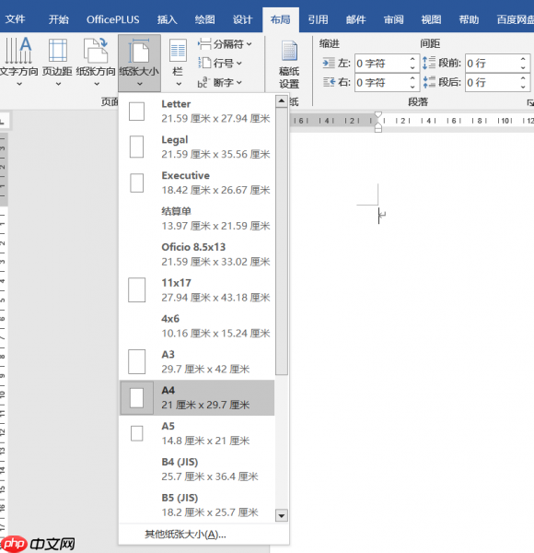Open 其他纸张大小(A)... custom sizes
This screenshot has width=534, height=553.
186,535
